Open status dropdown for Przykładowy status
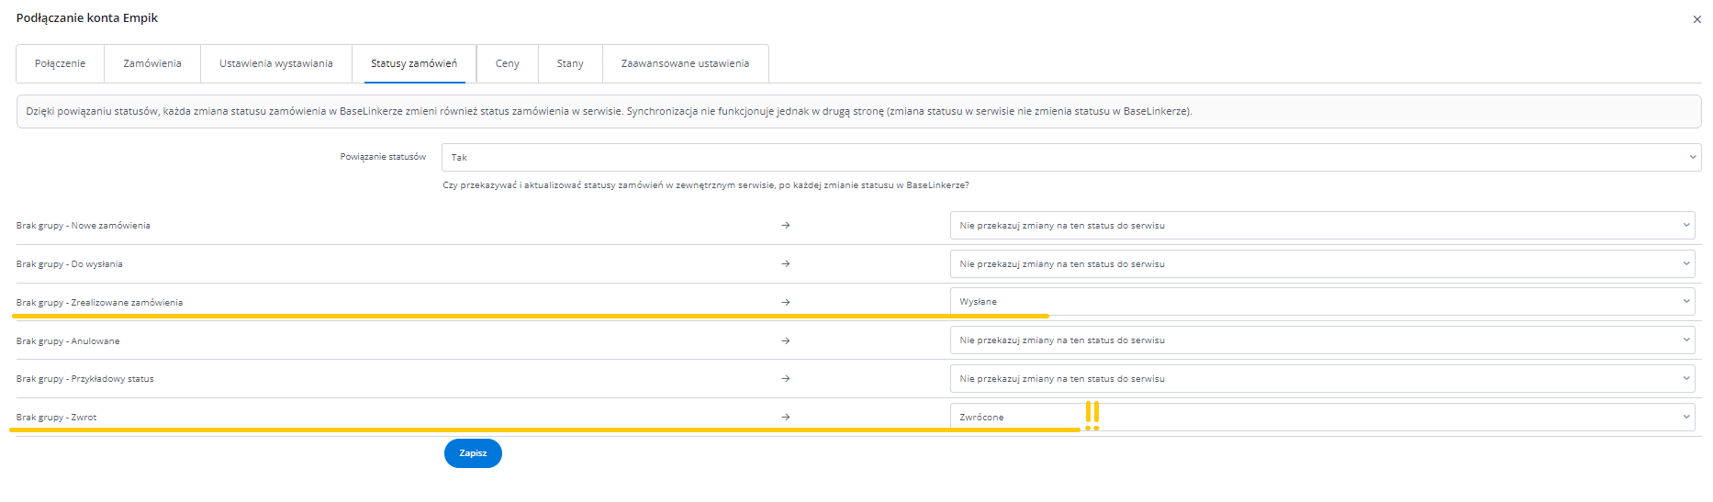 (x=1322, y=378)
